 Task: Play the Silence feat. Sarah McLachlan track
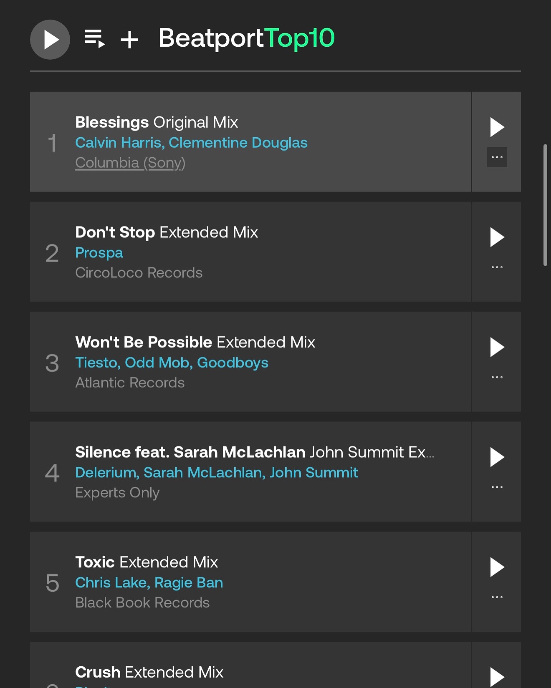tap(497, 457)
